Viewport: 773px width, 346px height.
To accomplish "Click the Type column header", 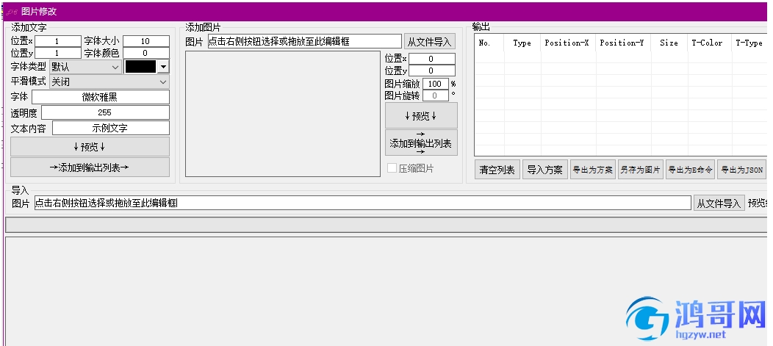I will tap(522, 43).
